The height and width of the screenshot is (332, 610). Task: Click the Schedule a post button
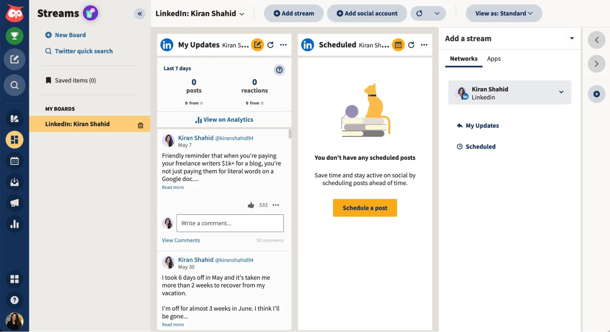(365, 208)
